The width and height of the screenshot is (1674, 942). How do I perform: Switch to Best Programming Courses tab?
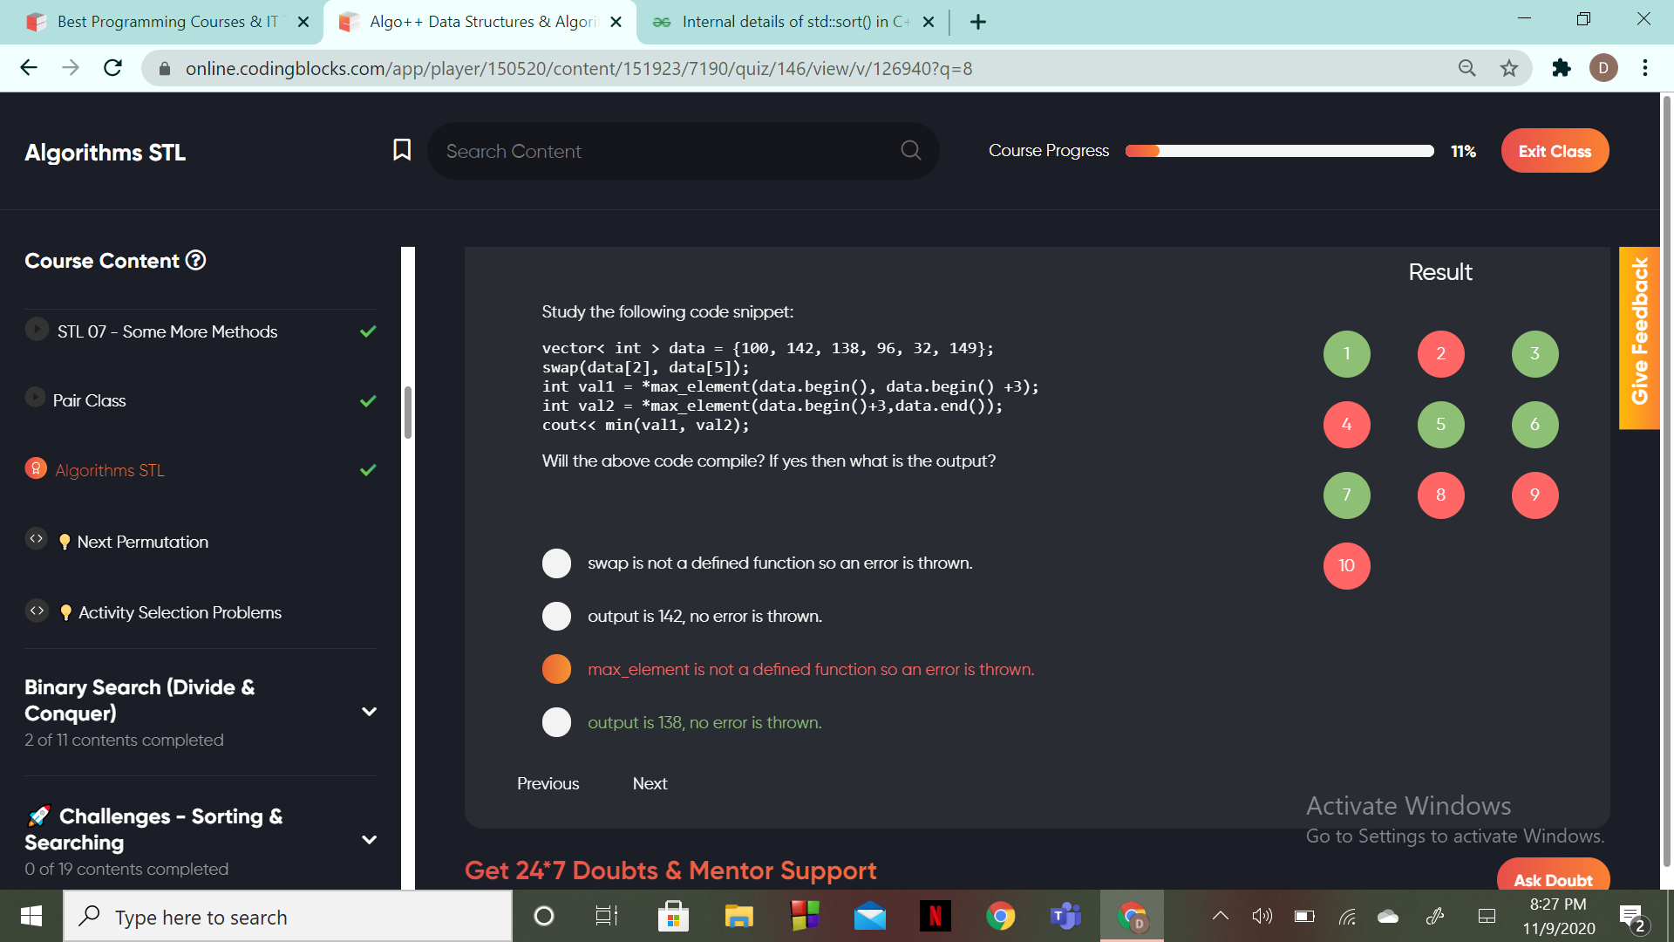(x=166, y=22)
